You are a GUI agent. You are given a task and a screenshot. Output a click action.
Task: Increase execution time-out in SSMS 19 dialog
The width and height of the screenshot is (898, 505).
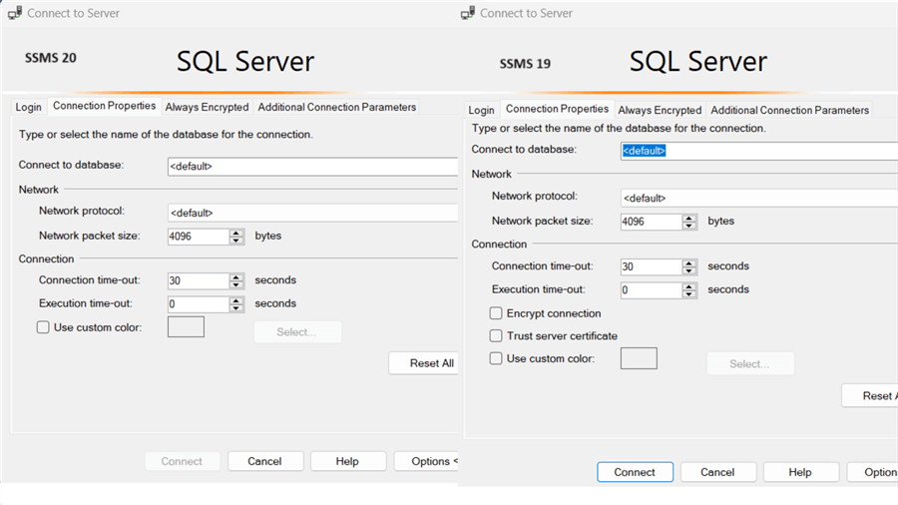coord(689,285)
